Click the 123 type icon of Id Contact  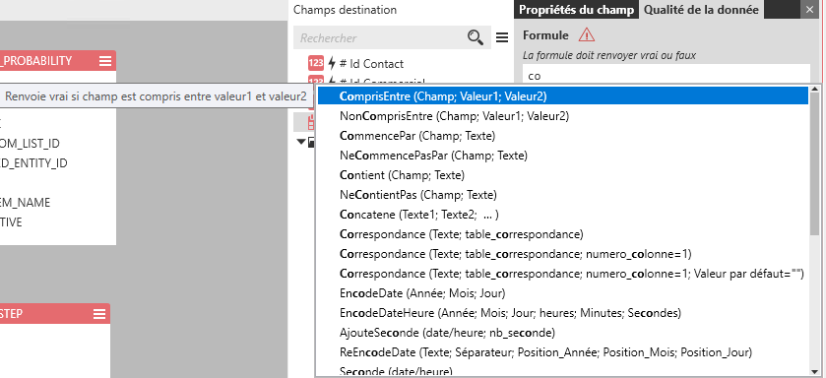[316, 64]
